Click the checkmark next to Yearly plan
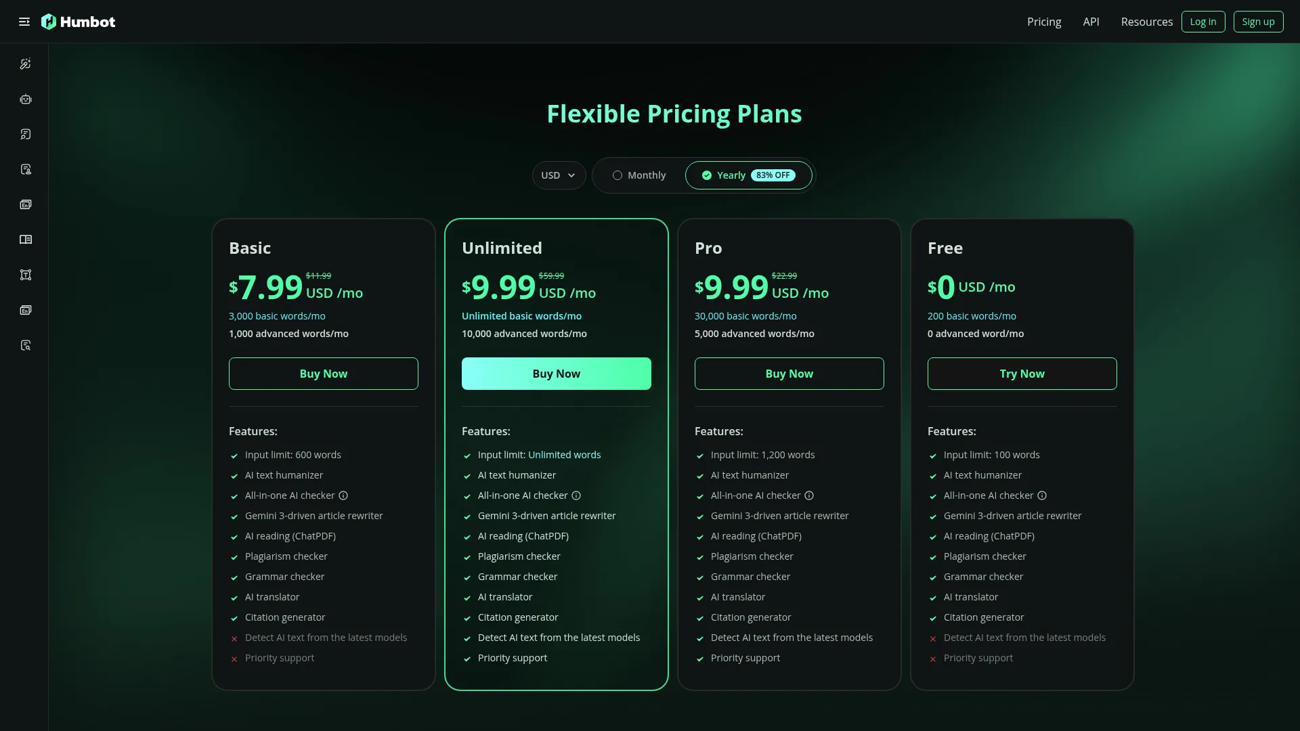Screen dimensions: 1300x731 coord(705,175)
